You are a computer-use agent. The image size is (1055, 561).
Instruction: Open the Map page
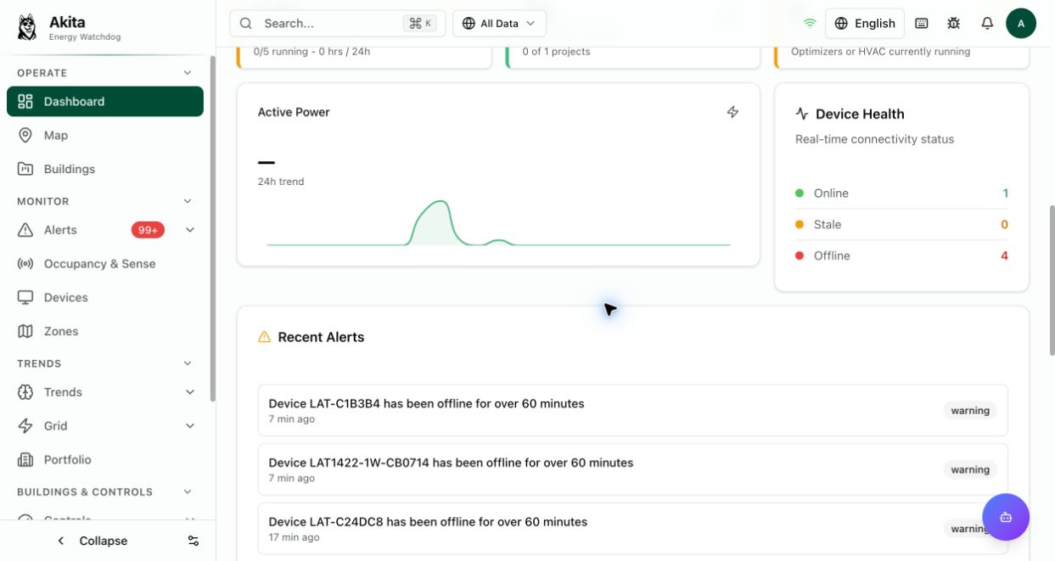click(x=105, y=135)
